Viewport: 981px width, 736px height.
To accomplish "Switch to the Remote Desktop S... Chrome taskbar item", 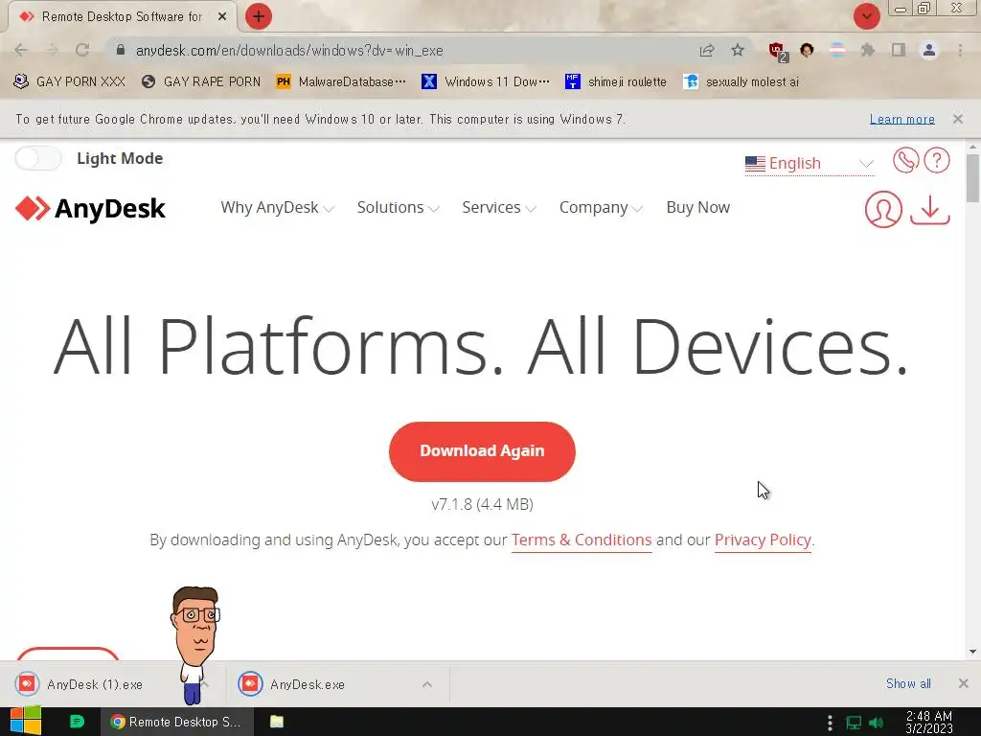I will (177, 722).
